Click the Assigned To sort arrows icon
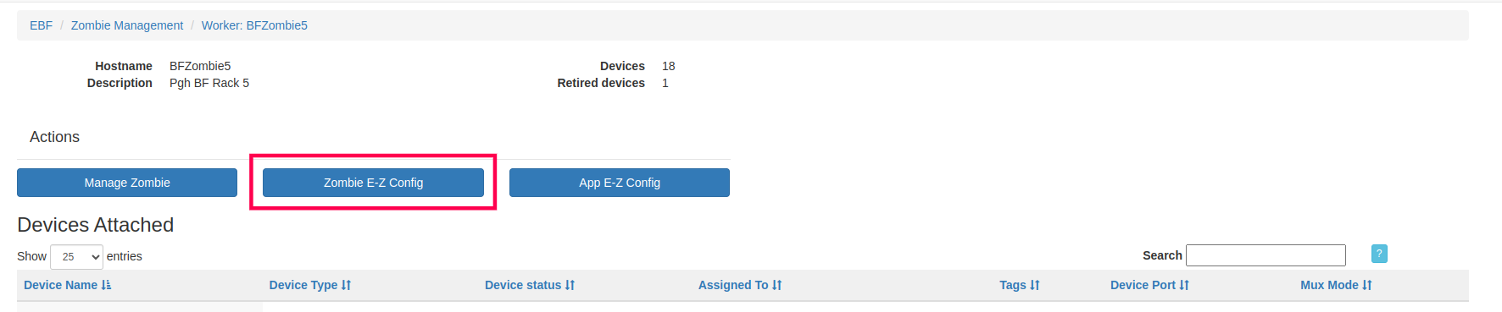The image size is (1502, 312). pos(776,285)
